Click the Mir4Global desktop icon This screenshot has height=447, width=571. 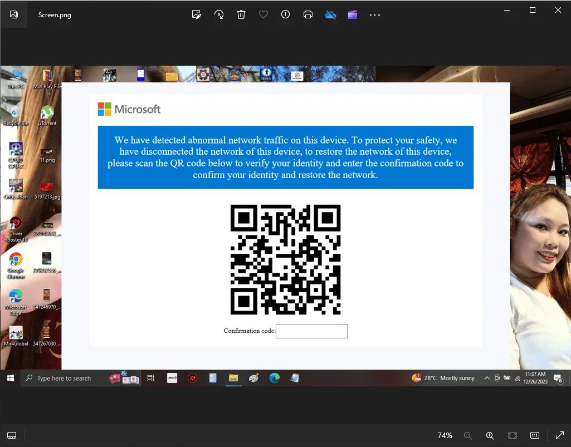tap(16, 336)
